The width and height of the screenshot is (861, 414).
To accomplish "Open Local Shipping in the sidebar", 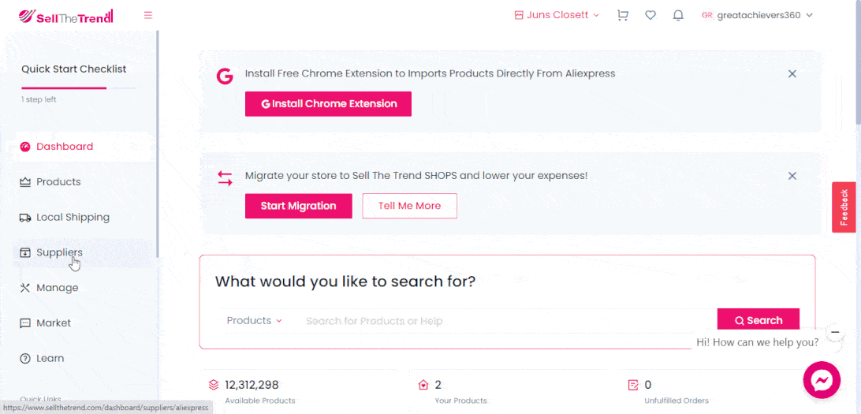I will coord(73,217).
